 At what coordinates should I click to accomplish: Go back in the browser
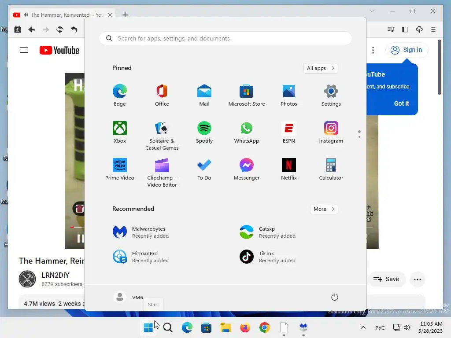click(32, 29)
